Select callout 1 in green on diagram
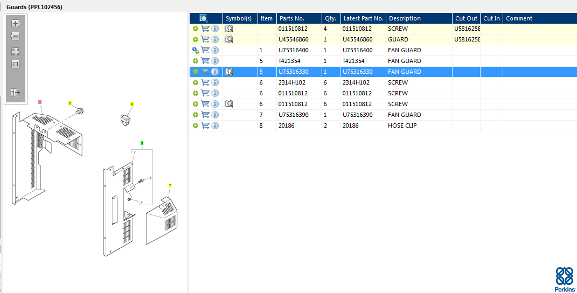The width and height of the screenshot is (577, 293). pyautogui.click(x=142, y=143)
